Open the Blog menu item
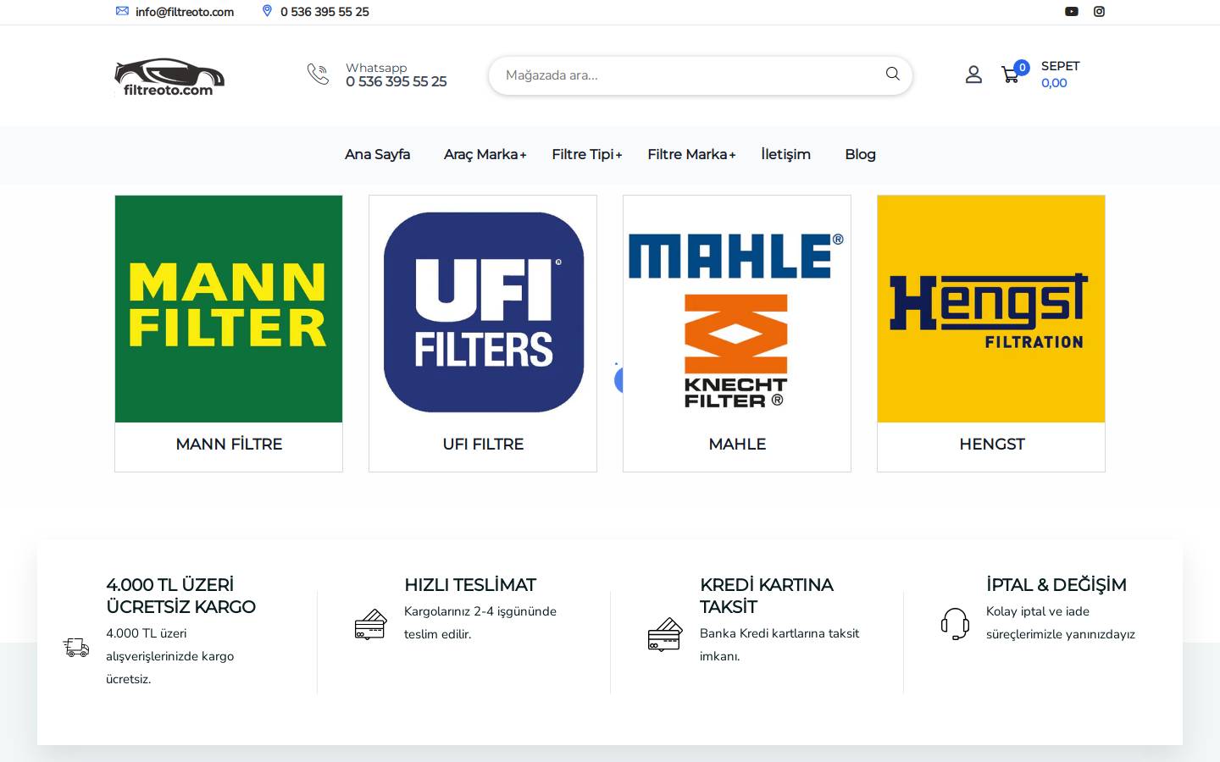This screenshot has height=762, width=1220. coord(860,154)
